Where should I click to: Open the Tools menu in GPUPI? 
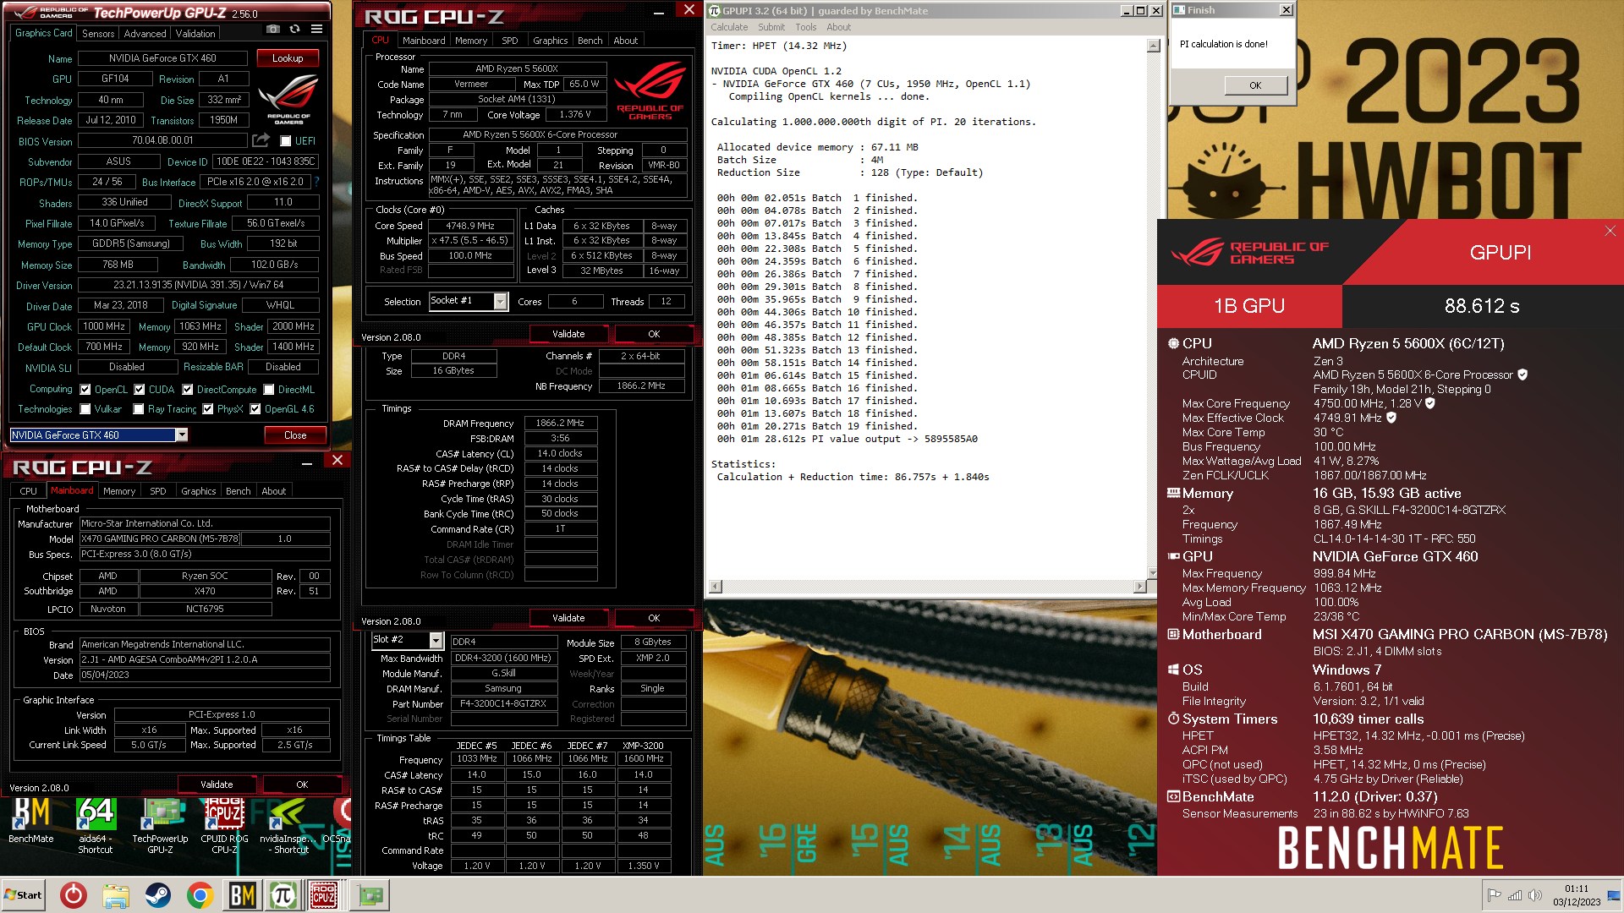point(805,27)
